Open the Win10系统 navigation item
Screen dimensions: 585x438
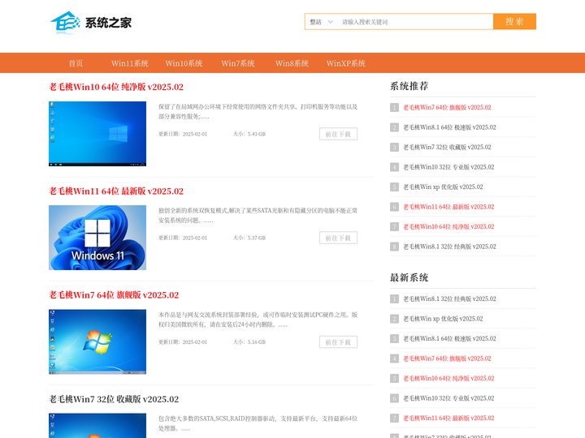coord(184,63)
